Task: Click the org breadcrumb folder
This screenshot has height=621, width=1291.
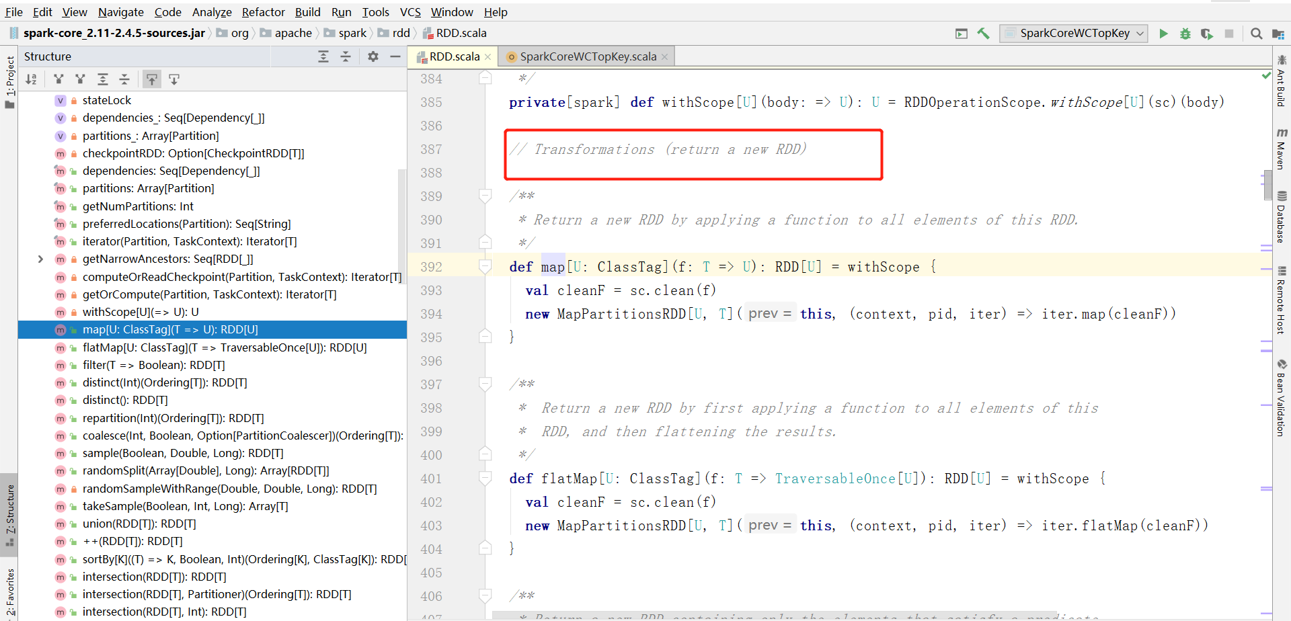Action: click(x=233, y=33)
